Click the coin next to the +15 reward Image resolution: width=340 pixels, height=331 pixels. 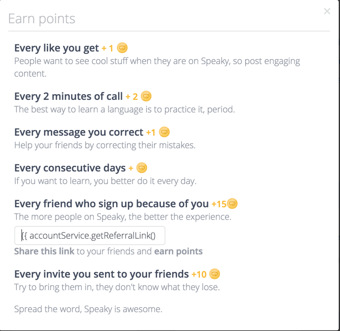[232, 204]
